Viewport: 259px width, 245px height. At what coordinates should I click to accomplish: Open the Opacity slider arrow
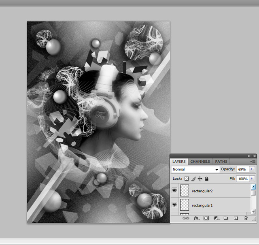click(x=252, y=169)
